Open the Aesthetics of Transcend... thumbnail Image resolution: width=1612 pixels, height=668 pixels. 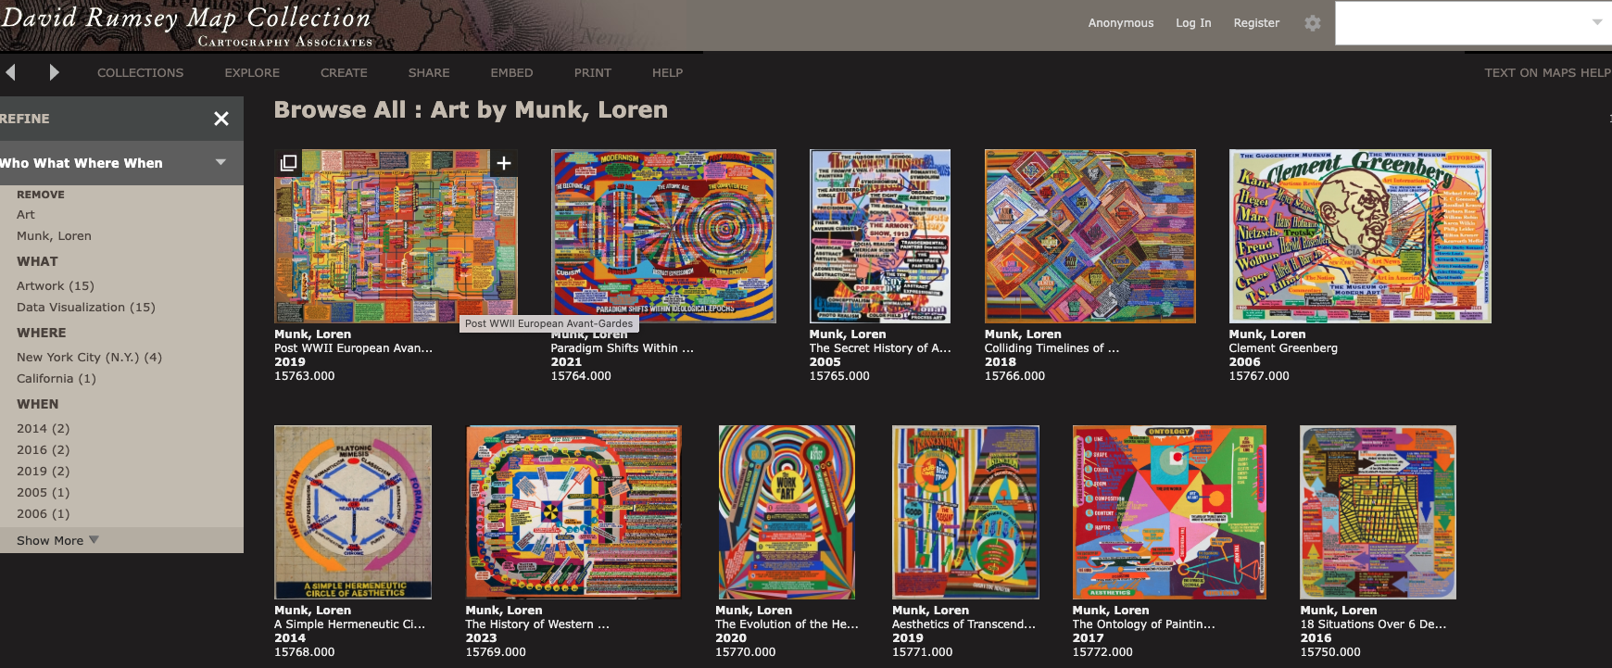(965, 512)
